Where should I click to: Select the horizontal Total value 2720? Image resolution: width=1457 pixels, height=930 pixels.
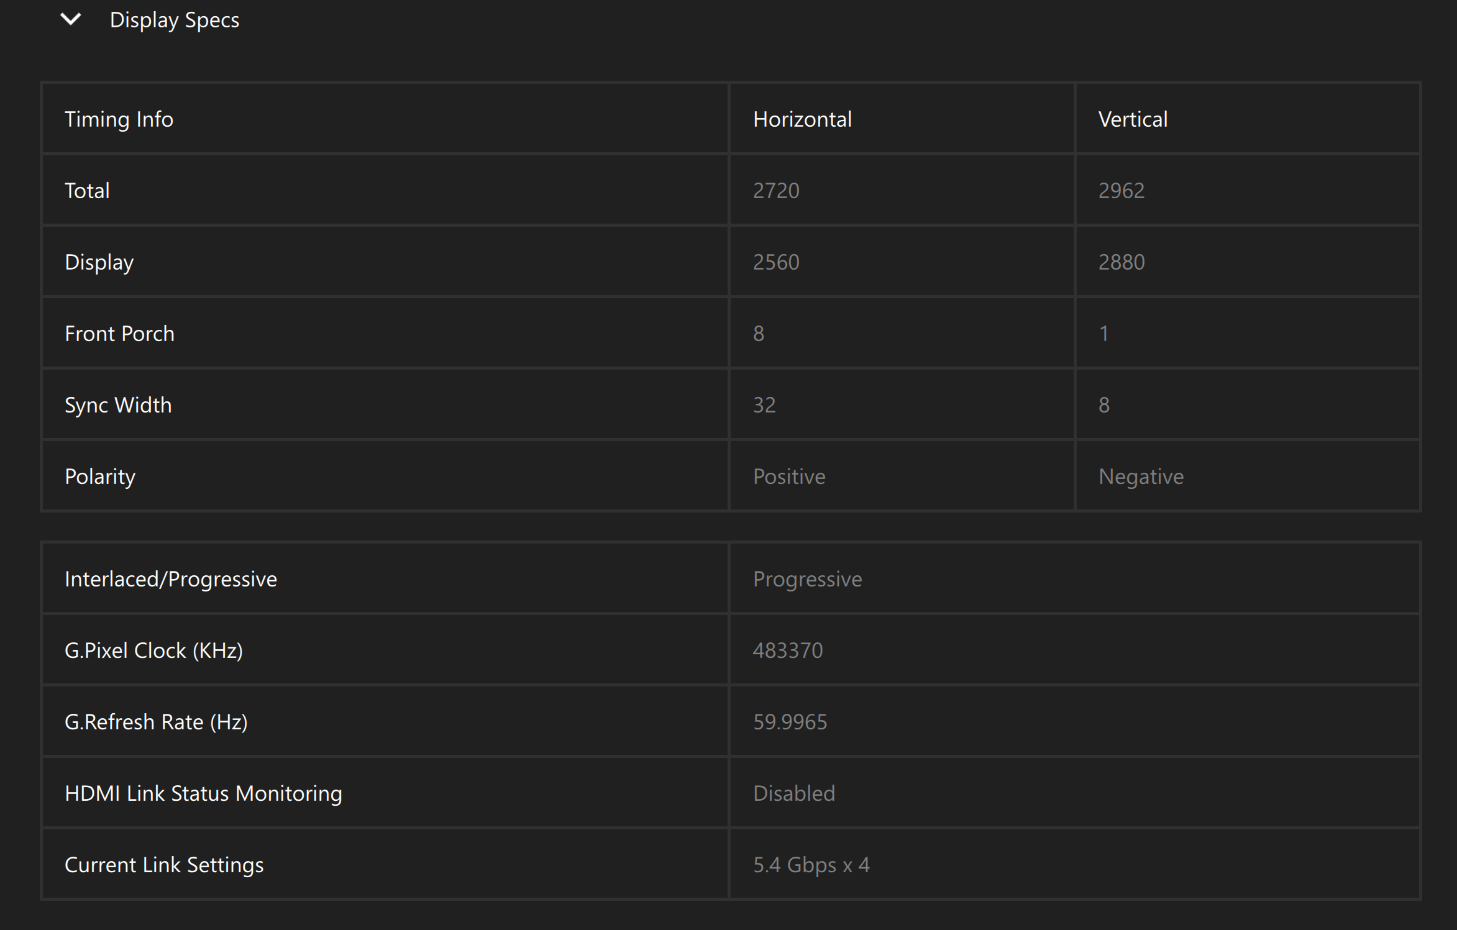tap(776, 191)
